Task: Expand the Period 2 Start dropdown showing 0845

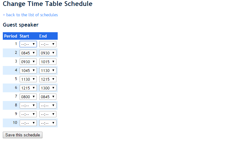Action: (x=28, y=53)
